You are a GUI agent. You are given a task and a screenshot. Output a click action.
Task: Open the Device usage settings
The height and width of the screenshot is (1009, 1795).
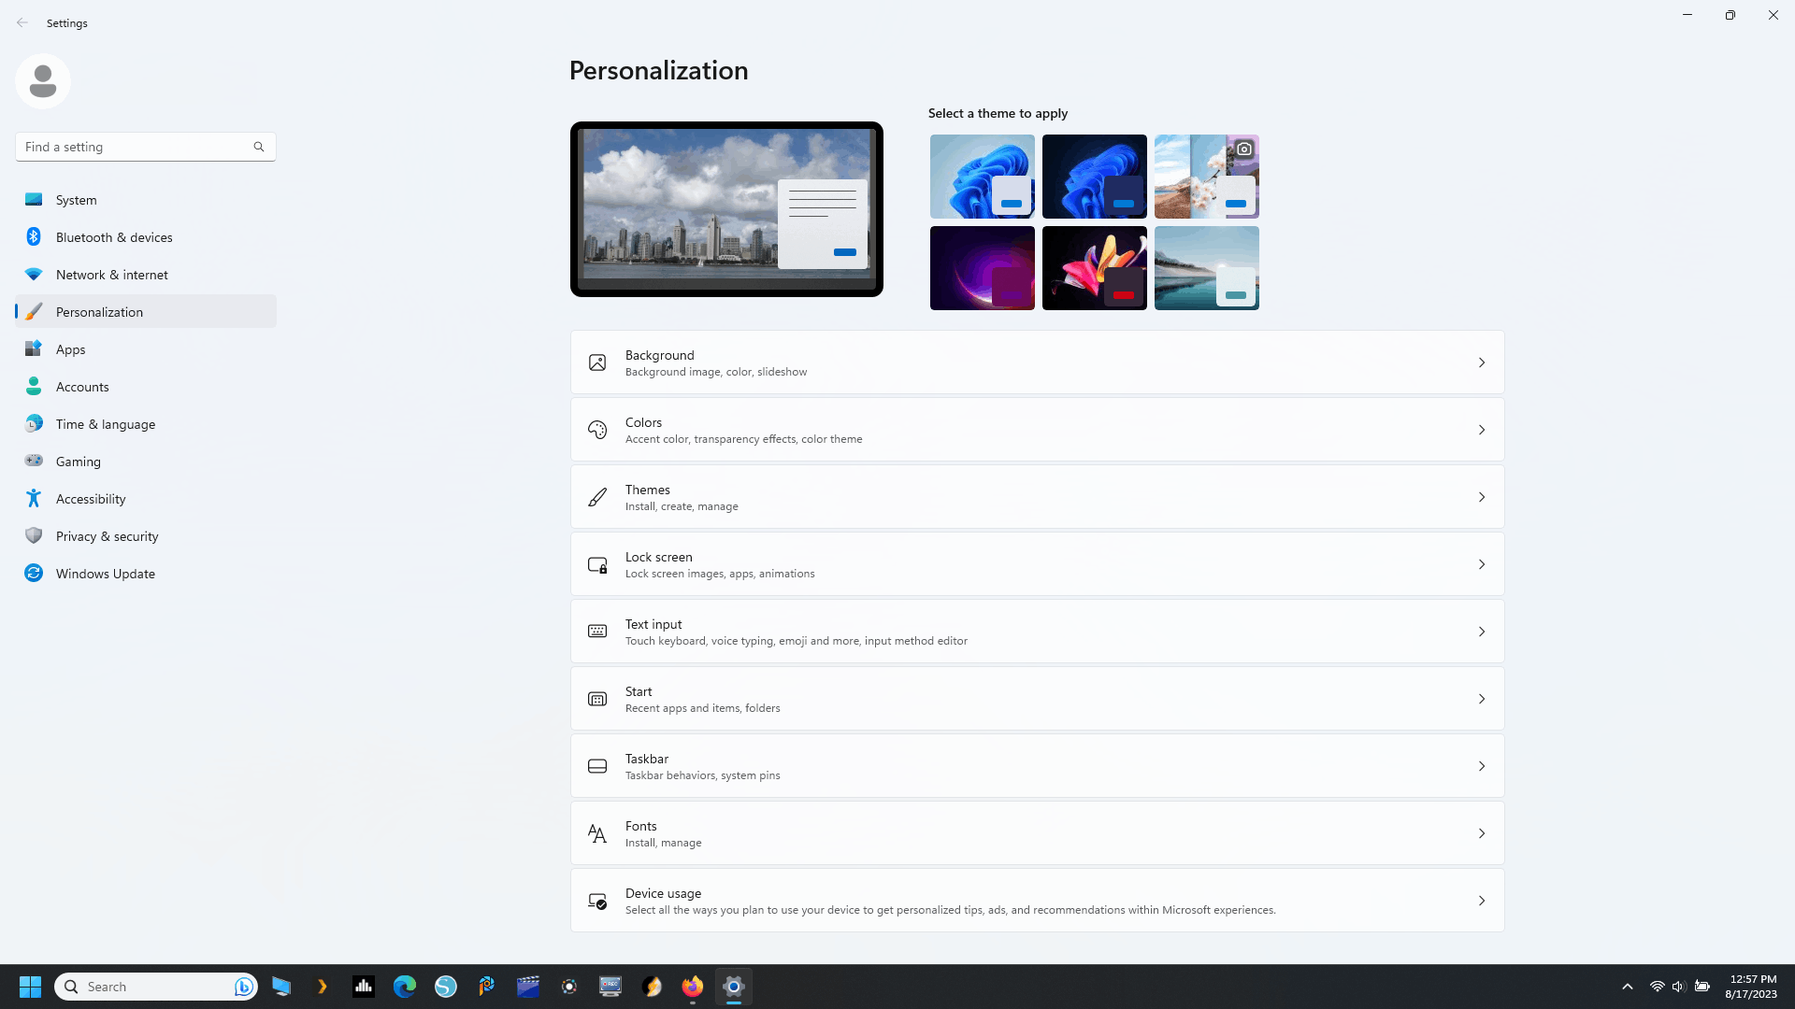1036,901
